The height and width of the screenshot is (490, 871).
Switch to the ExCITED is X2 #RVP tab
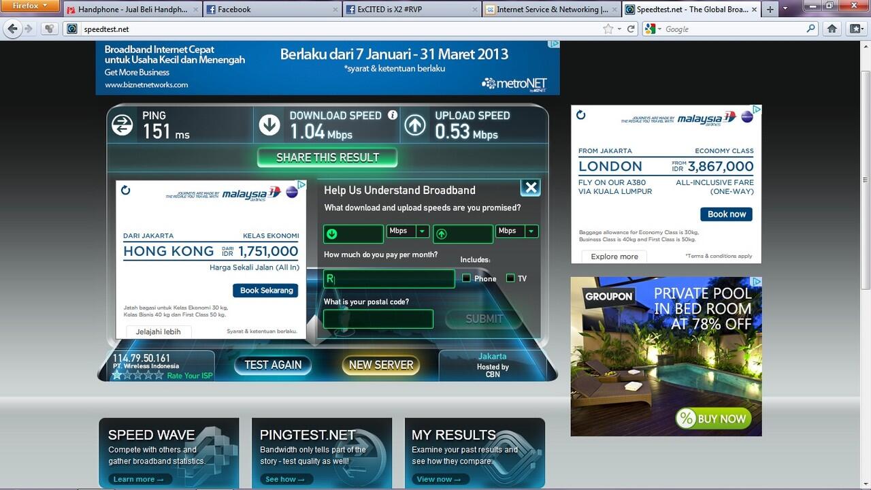pyautogui.click(x=410, y=10)
